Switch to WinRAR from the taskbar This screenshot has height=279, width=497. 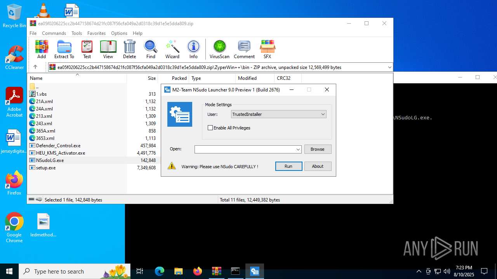216,271
